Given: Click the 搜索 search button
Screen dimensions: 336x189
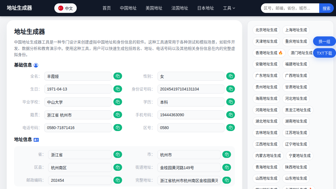Looking at the screenshot, I should 326,8.
